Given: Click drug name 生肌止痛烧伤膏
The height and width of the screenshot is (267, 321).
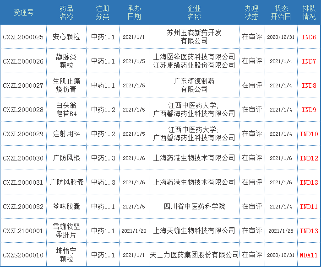Looking at the screenshot, I should point(66,85).
